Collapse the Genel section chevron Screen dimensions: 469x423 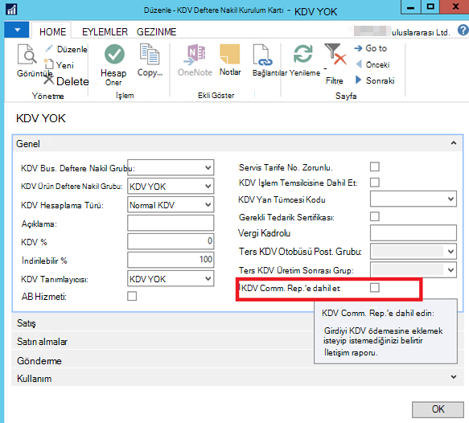click(x=454, y=143)
